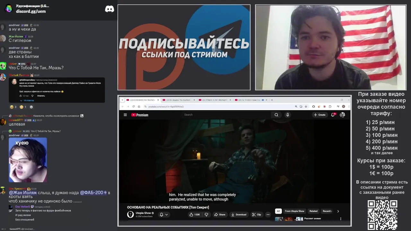
Task: Open the YouTube account avatar menu
Action: 343,115
